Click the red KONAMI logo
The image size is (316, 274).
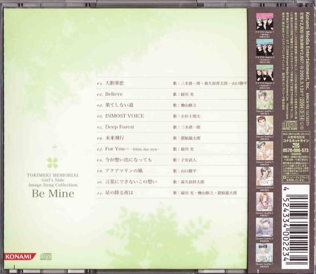[x=20, y=257]
